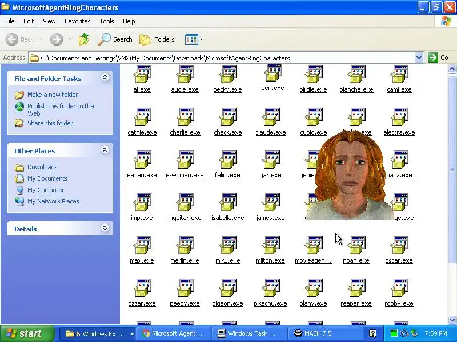Select the cami.exe file icon

(399, 74)
